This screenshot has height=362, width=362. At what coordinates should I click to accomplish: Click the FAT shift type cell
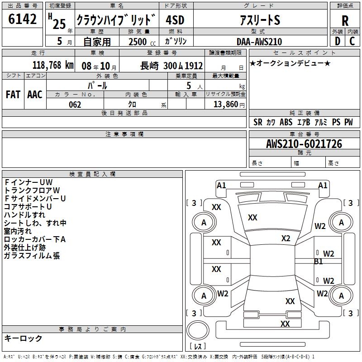tap(13, 94)
